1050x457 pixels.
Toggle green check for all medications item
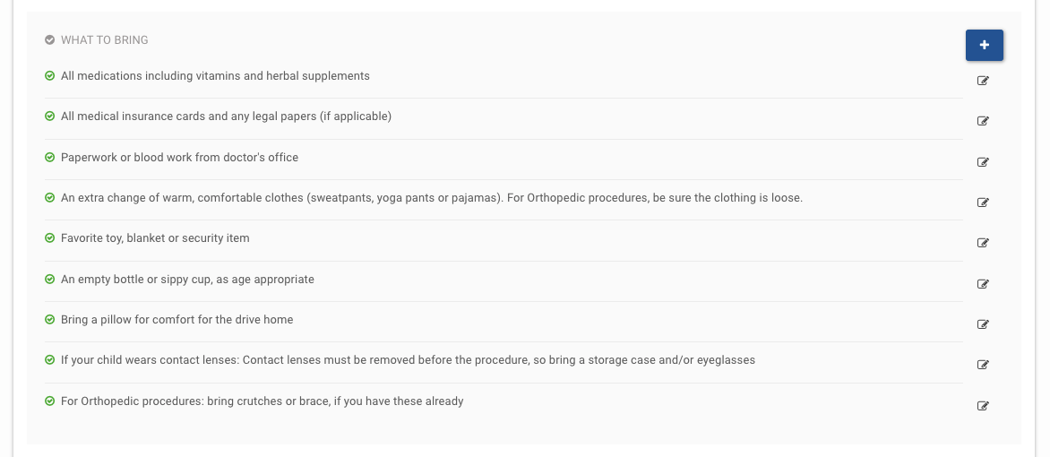point(50,76)
